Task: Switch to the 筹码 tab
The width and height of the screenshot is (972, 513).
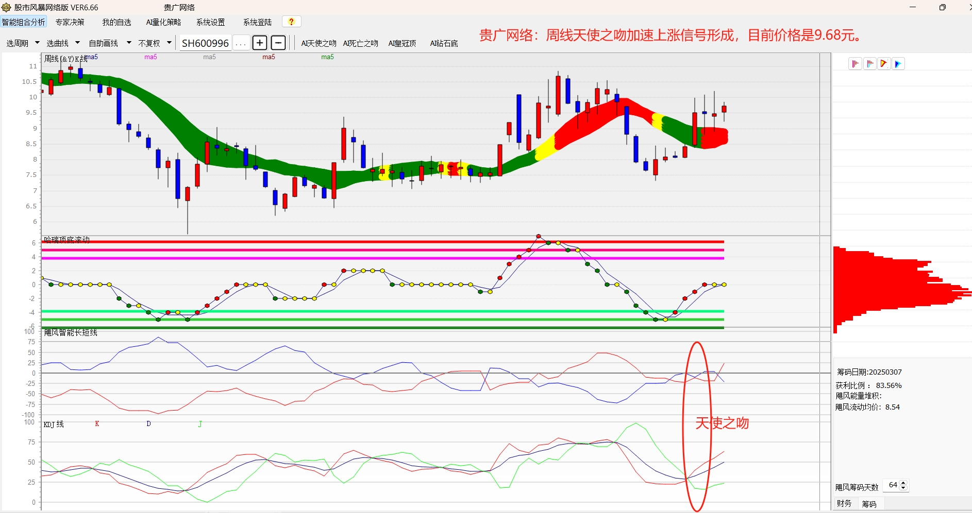Action: 869,504
